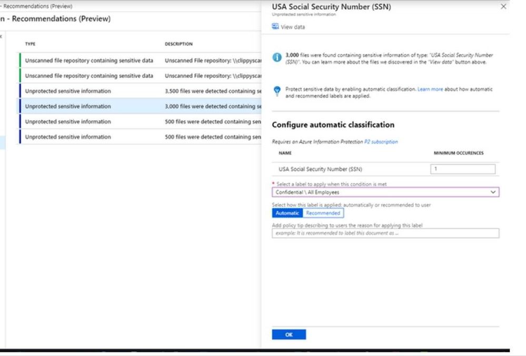
Task: Click the policy tip text field
Action: pyautogui.click(x=385, y=233)
